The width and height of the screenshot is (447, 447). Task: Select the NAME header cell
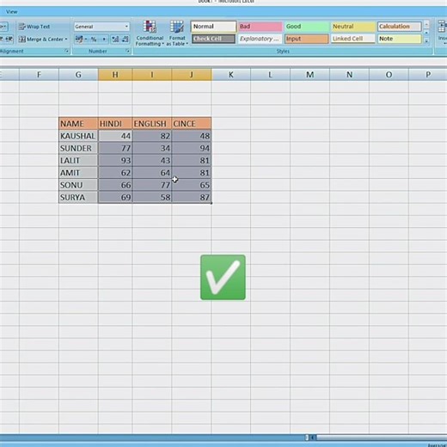[78, 124]
